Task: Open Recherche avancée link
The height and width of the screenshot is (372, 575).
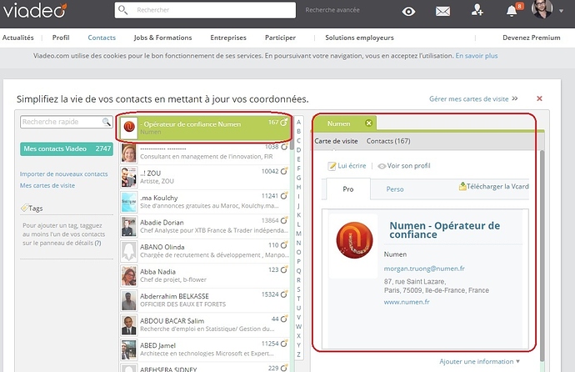Action: [x=332, y=10]
